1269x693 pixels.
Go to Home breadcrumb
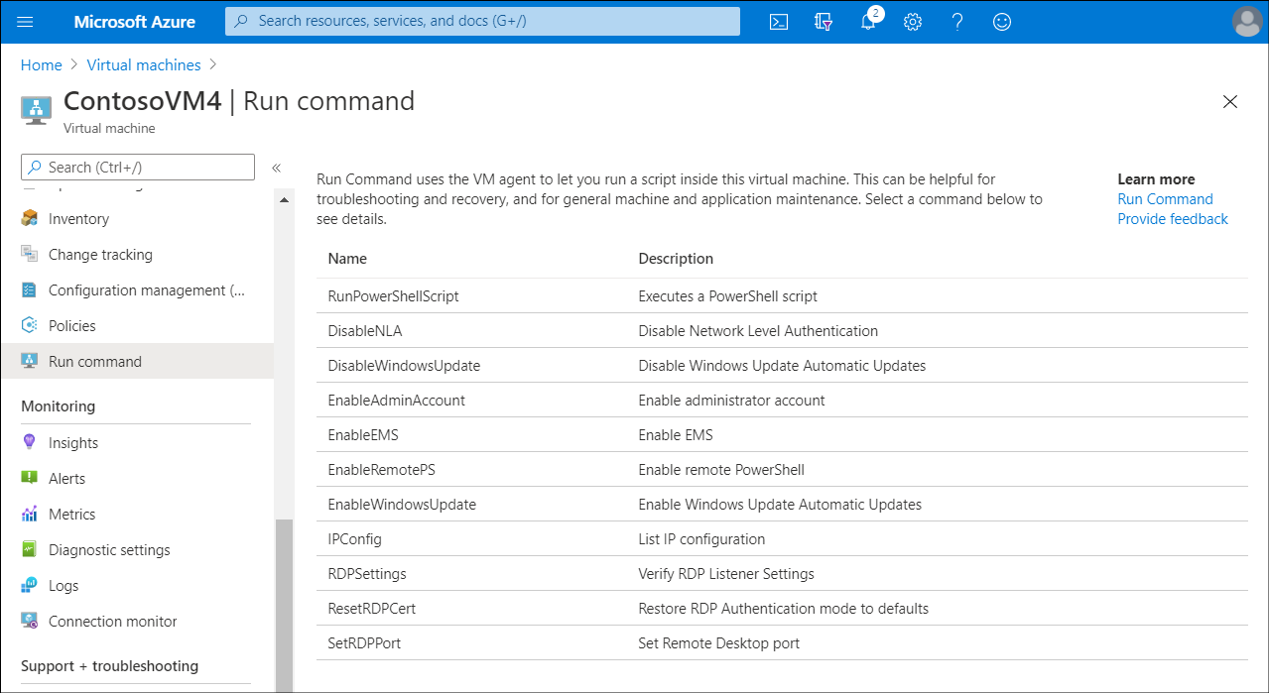click(x=42, y=64)
